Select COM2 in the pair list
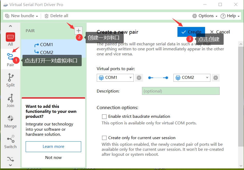 46,52
